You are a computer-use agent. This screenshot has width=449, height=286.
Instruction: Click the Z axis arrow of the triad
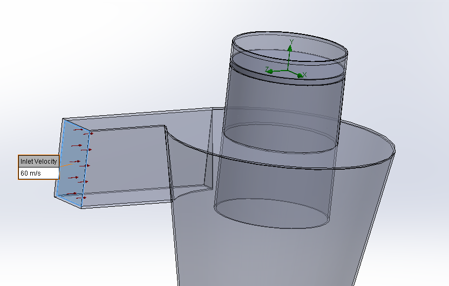(x=269, y=71)
